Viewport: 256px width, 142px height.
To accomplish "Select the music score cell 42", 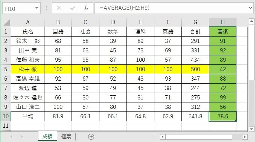I will point(223,69).
